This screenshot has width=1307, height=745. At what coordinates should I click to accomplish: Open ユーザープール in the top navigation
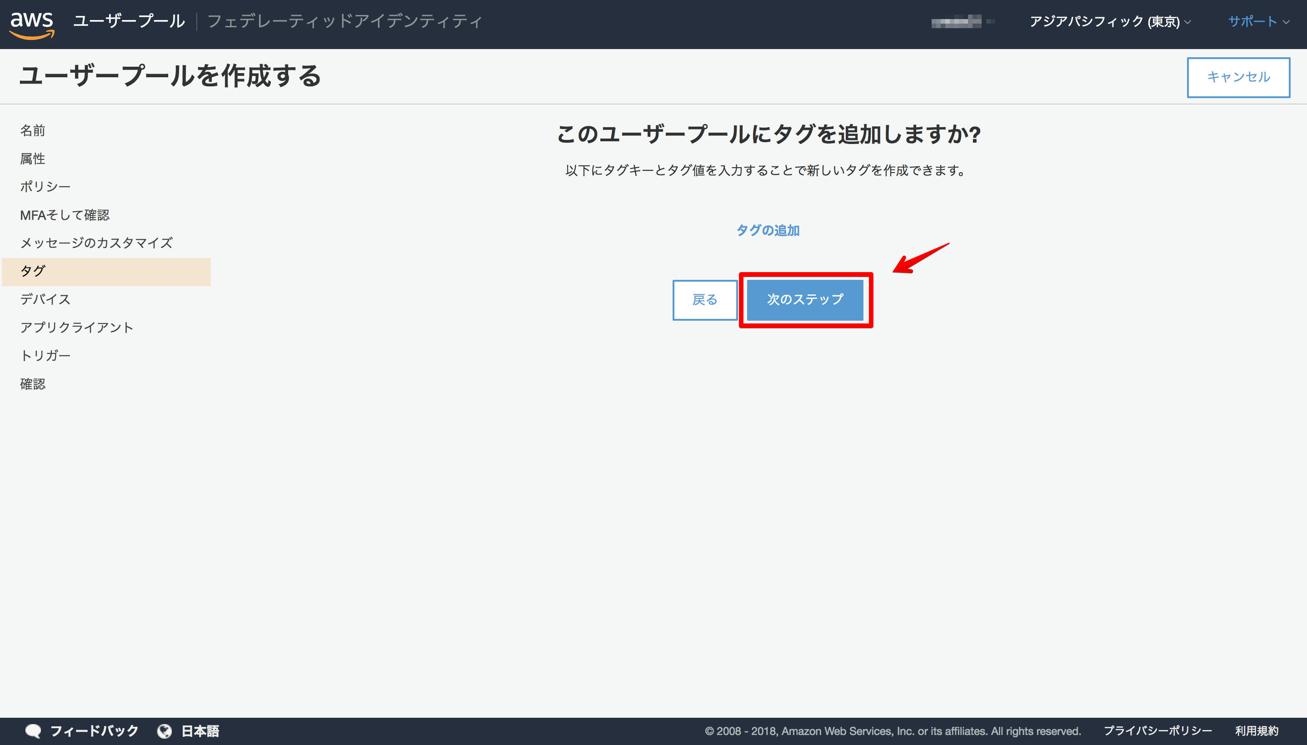pos(129,21)
